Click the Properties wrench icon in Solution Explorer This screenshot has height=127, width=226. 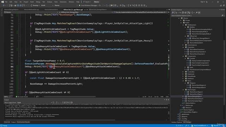click(196, 13)
